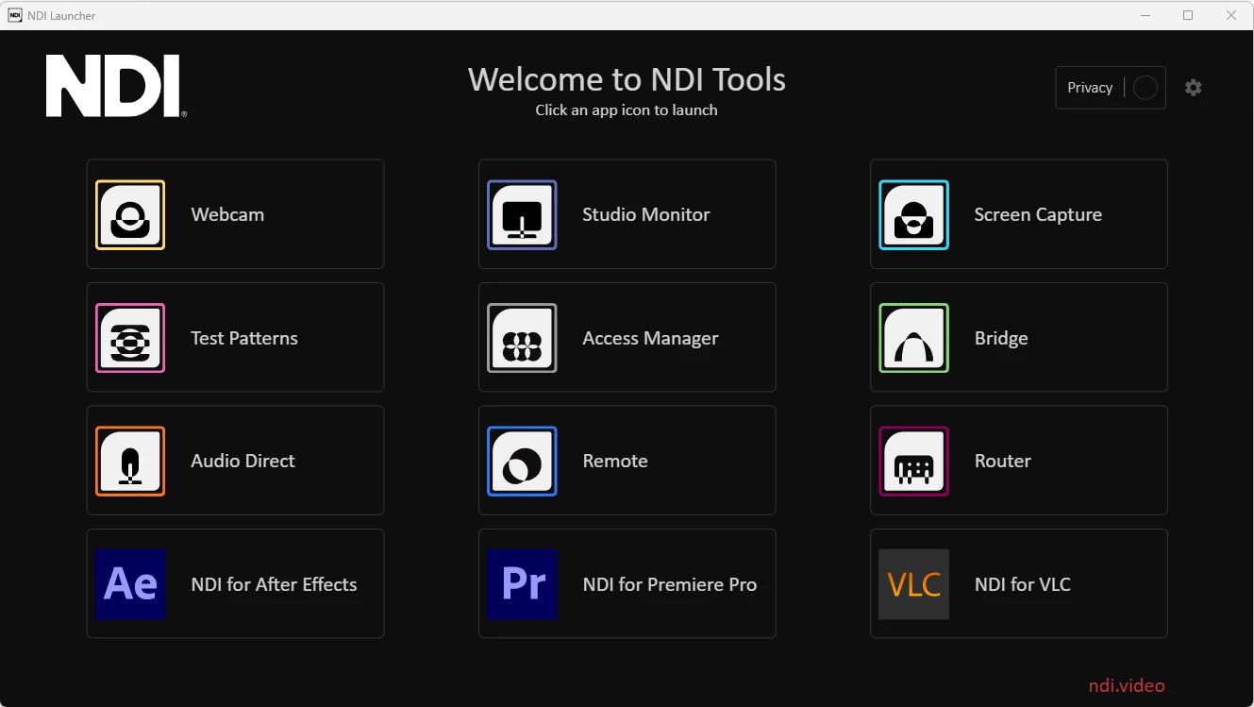Select NDI for VLC label
Image resolution: width=1254 pixels, height=707 pixels.
coord(1022,584)
